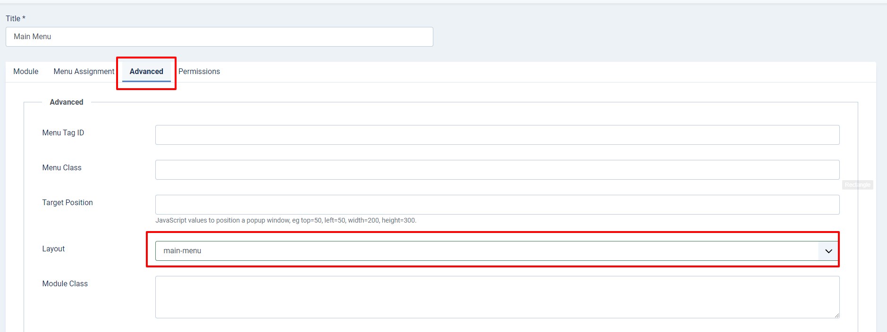Click the Module Class textarea resize handle
887x332 pixels.
coord(836,315)
